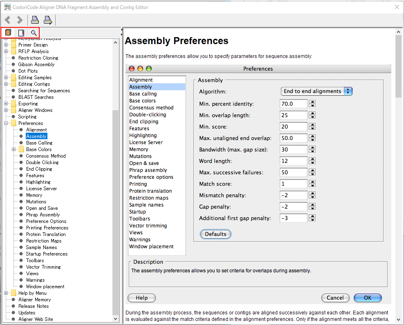Open the Aligner Memory topic

coord(34,300)
